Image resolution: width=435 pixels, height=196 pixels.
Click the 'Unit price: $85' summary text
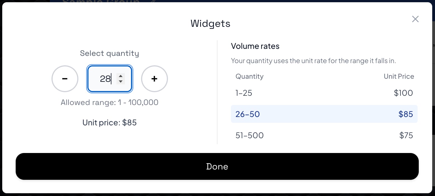109,123
